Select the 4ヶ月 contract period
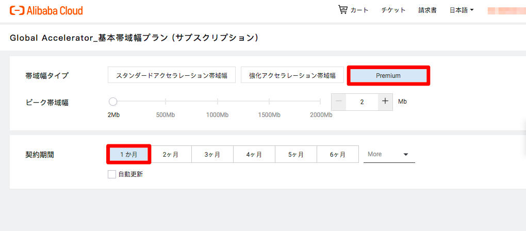The image size is (526, 231). 254,154
